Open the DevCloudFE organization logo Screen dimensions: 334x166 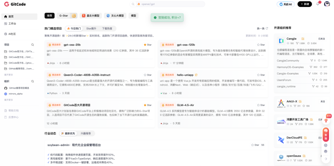click(281, 140)
